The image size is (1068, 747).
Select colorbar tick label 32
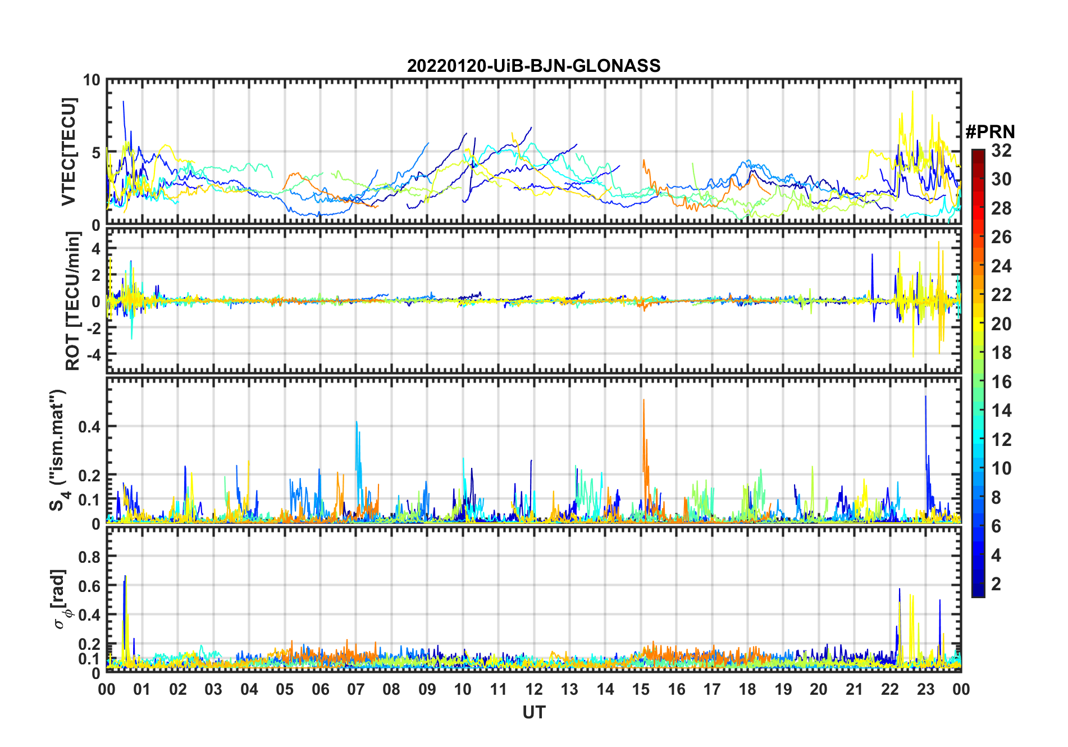point(1001,151)
